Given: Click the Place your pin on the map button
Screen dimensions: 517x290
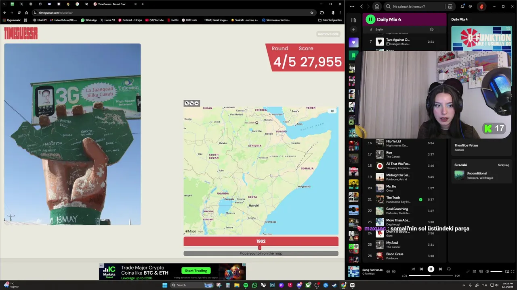Looking at the screenshot, I should pos(261,253).
